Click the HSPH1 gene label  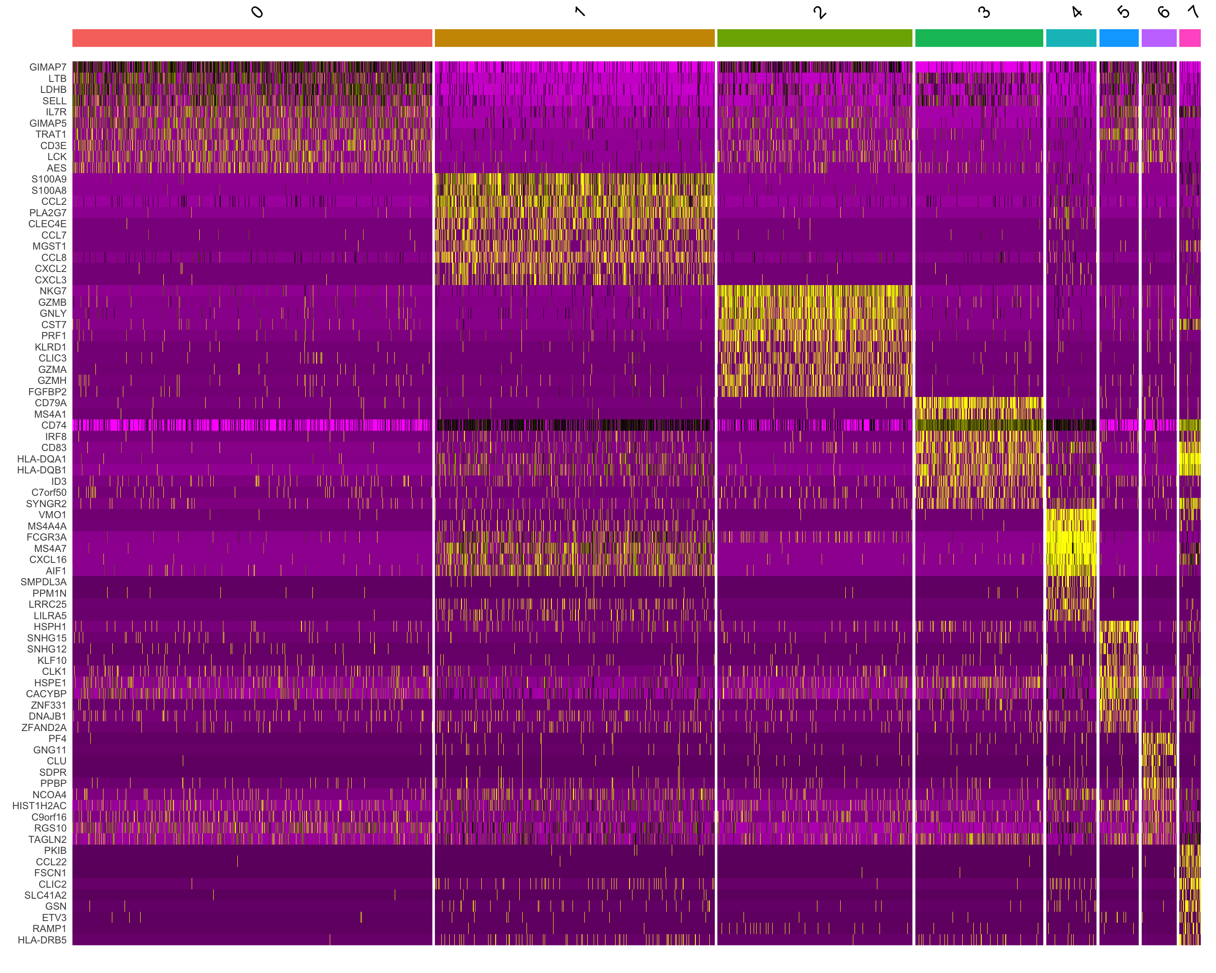(x=50, y=627)
